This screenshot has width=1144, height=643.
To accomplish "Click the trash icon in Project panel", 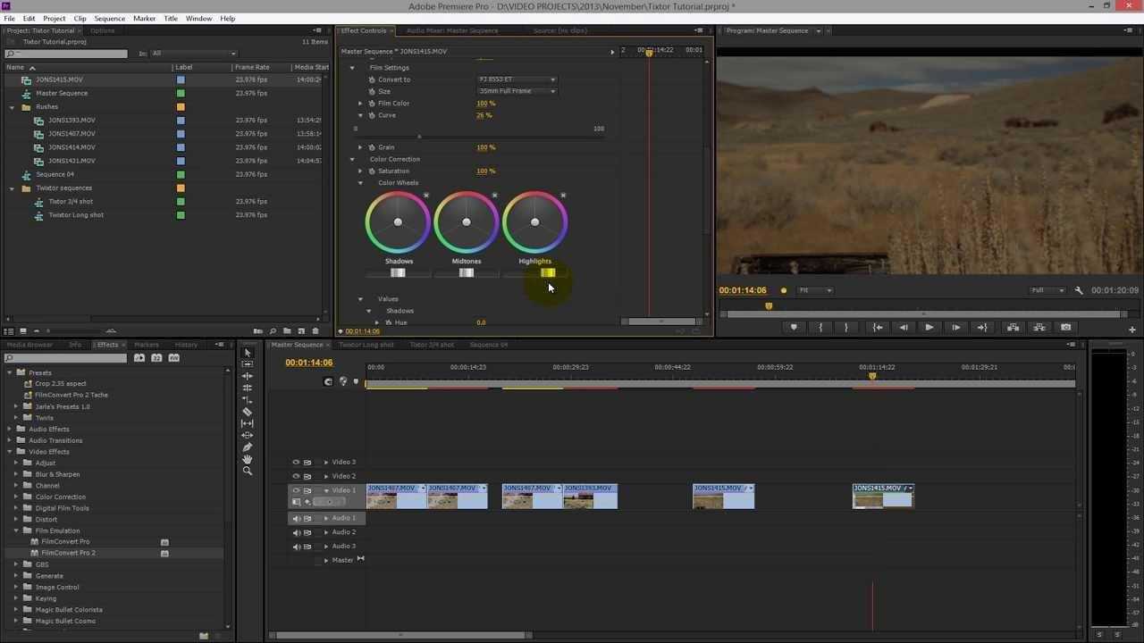I will [x=315, y=331].
